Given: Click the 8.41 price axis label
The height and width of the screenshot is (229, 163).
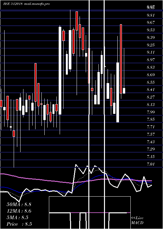Looking at the screenshot, I should (151, 89).
